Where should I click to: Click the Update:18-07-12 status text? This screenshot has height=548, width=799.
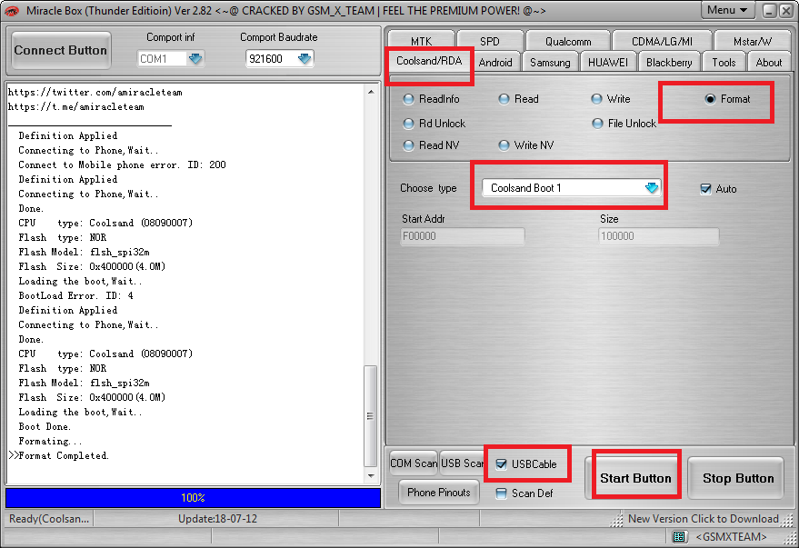pos(217,518)
